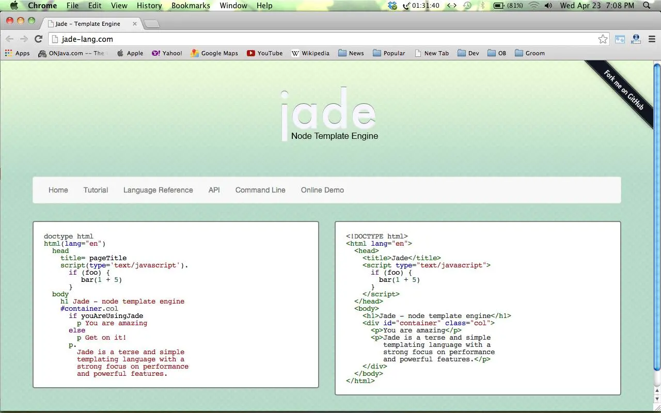This screenshot has width=661, height=413.
Task: Bookmark this page with the star icon
Action: [603, 39]
